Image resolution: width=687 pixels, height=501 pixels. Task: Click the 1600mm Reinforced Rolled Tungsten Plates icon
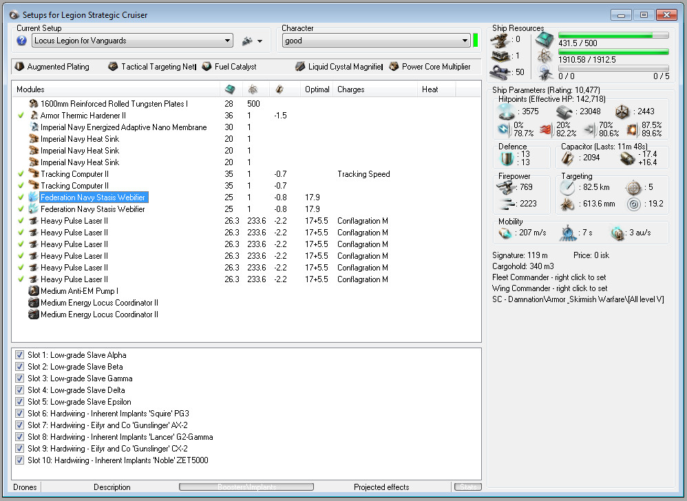pos(34,104)
